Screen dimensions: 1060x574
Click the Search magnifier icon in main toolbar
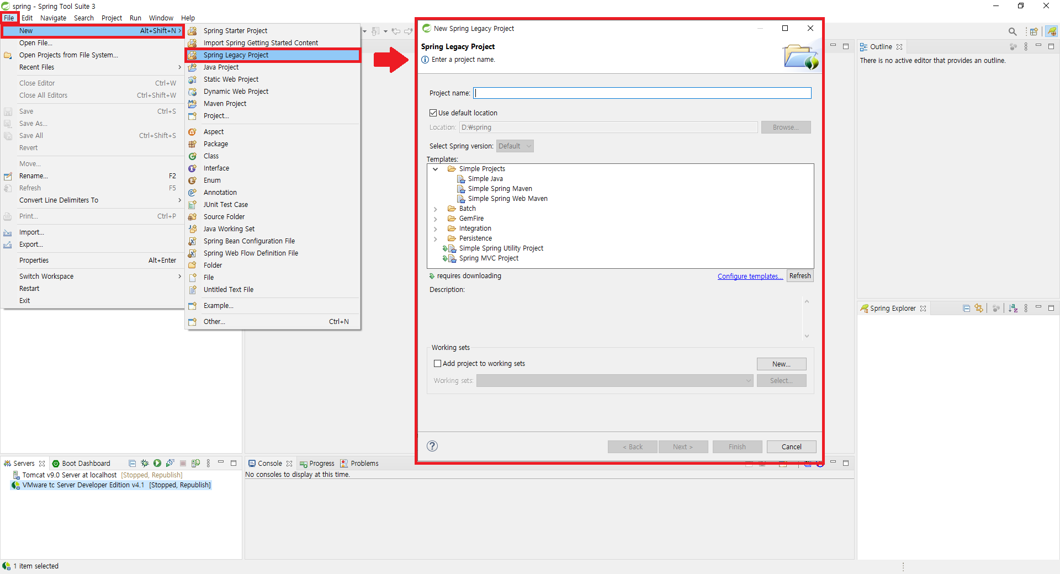pos(1012,31)
